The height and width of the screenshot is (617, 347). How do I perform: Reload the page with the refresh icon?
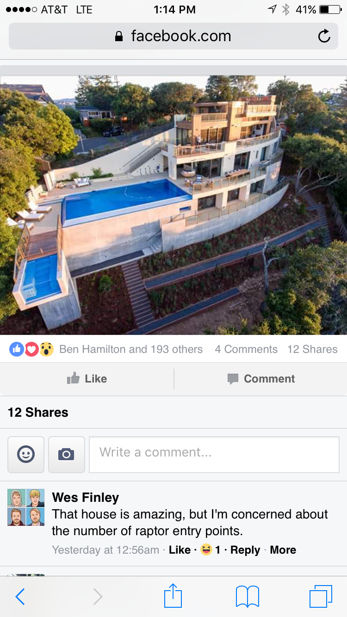(324, 36)
